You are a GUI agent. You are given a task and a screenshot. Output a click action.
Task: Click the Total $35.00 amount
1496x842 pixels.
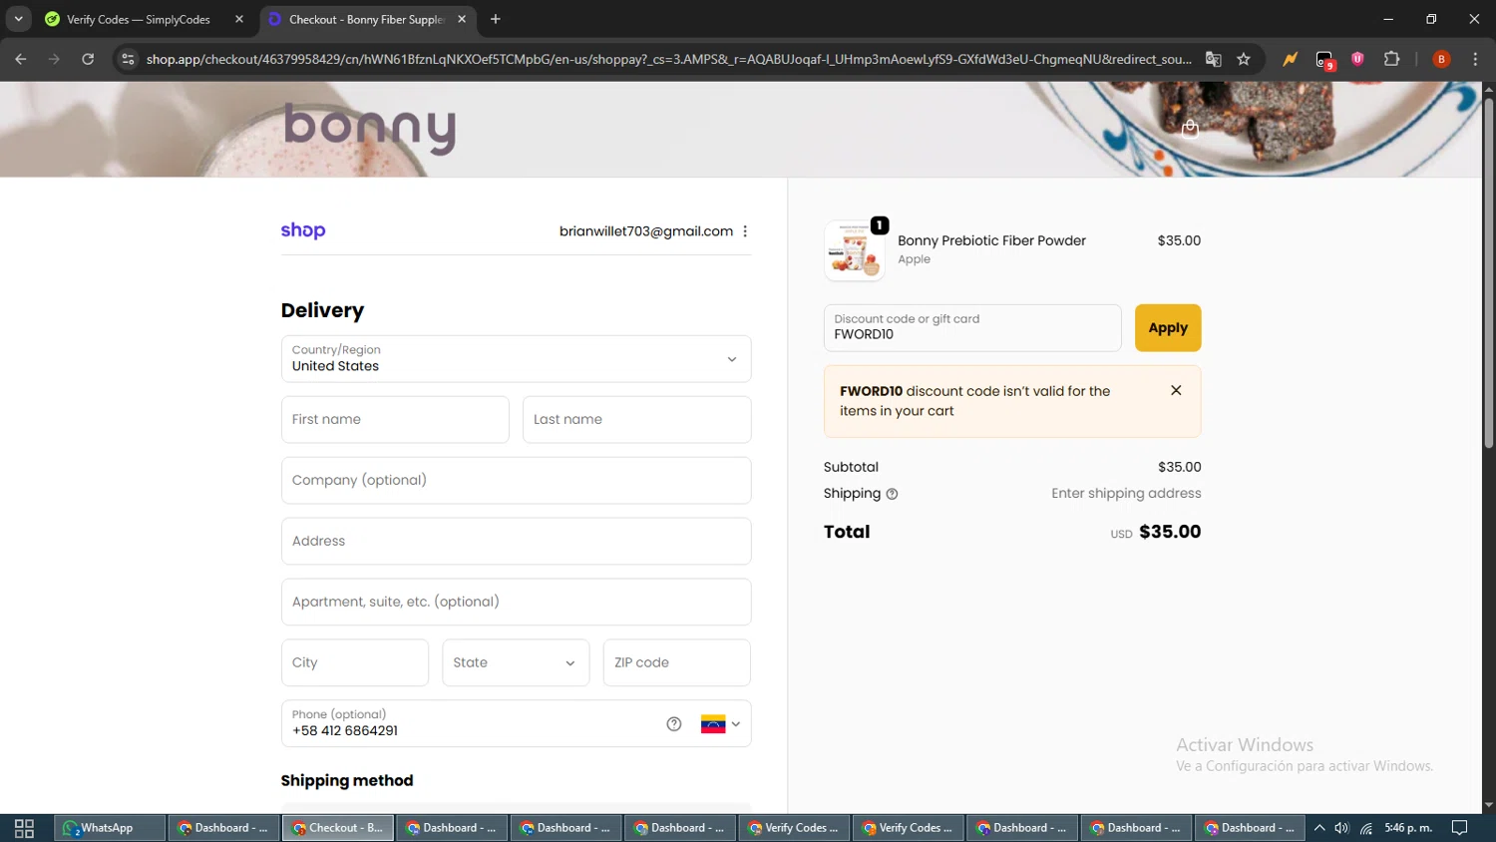(x=1170, y=532)
